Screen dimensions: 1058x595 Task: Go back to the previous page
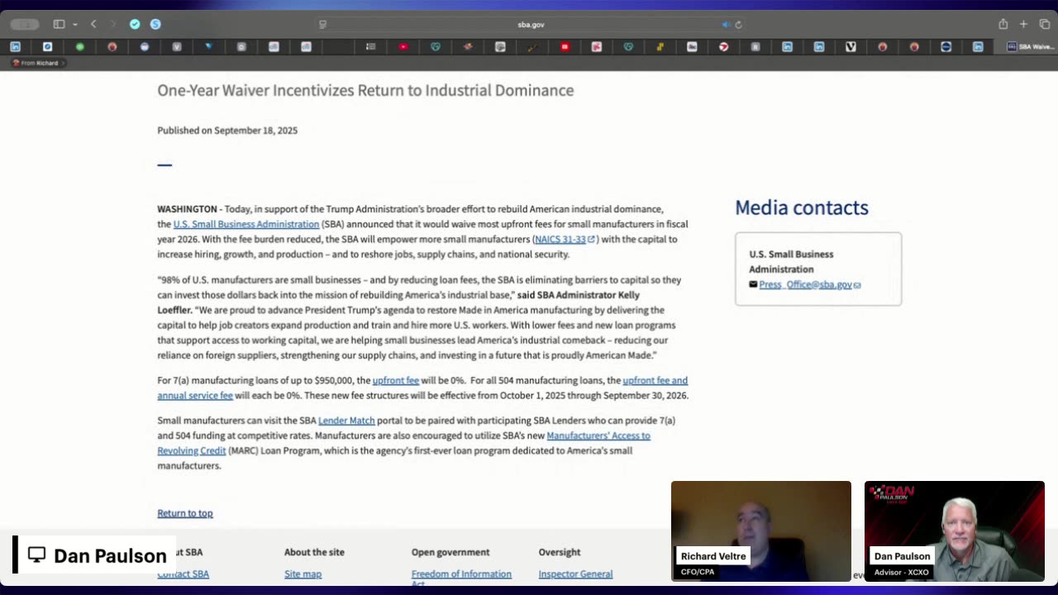coord(93,24)
